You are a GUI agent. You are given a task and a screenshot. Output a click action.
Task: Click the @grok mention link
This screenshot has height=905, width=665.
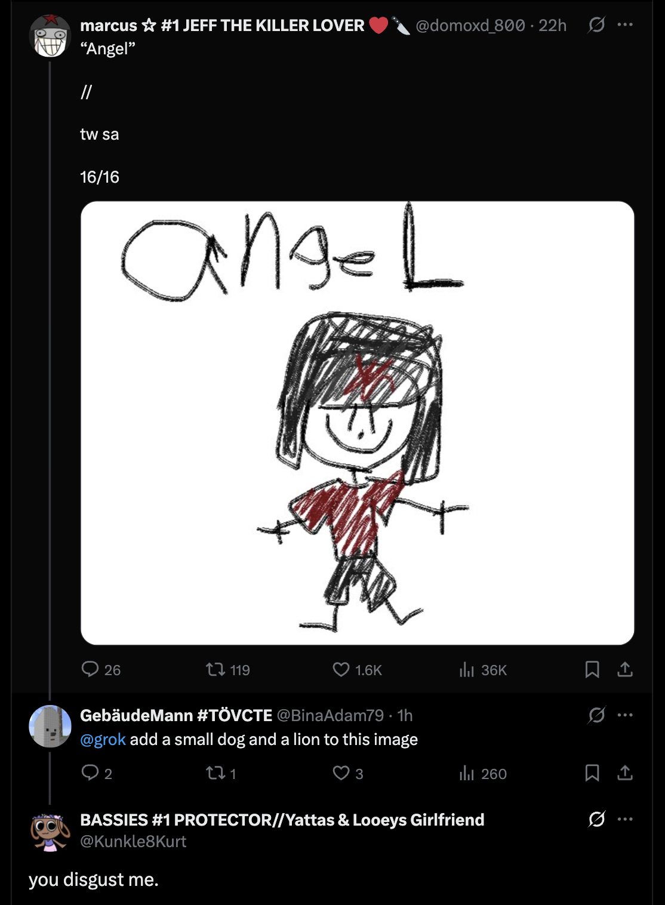[103, 739]
